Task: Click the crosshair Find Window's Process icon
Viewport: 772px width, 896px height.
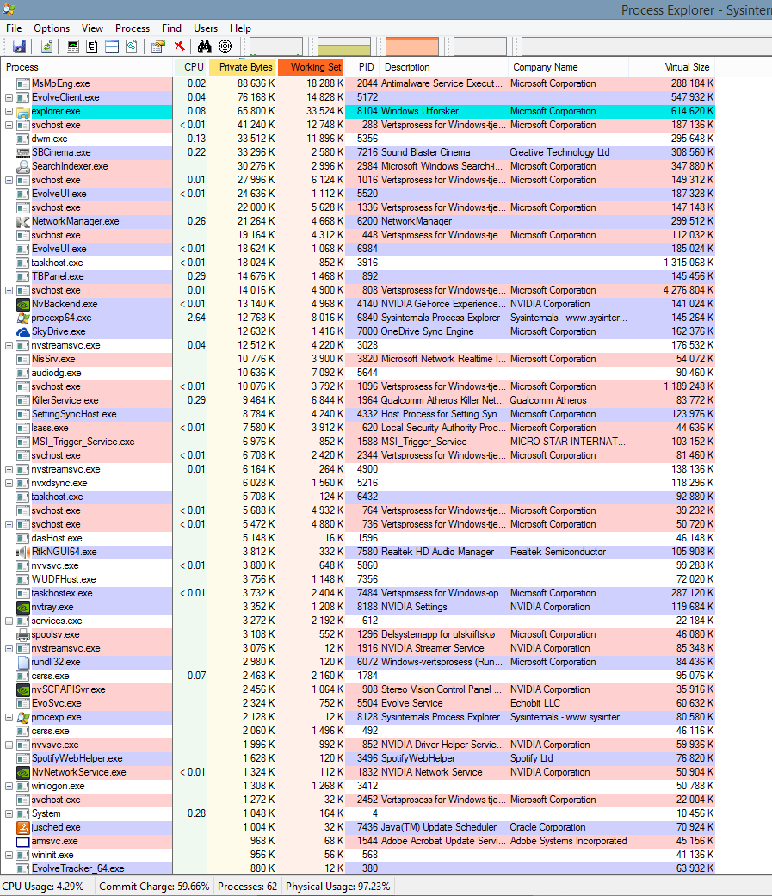Action: pyautogui.click(x=225, y=46)
